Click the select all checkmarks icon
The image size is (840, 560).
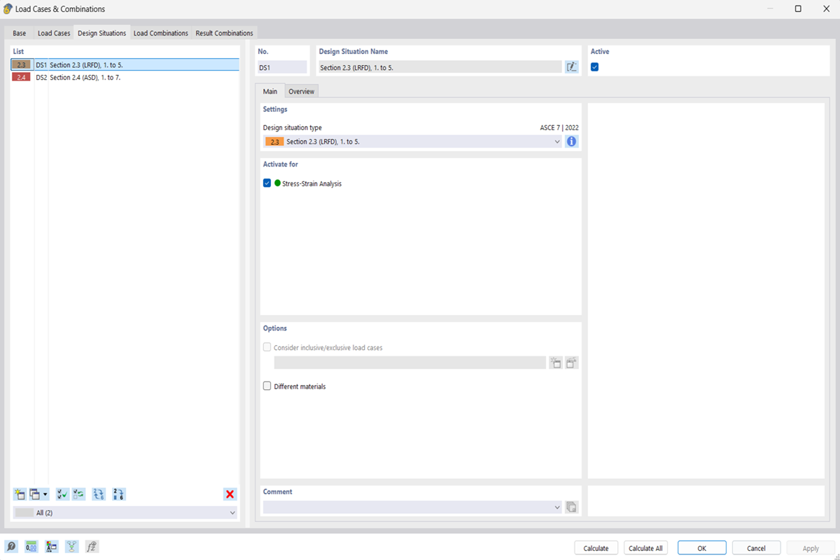pos(62,494)
